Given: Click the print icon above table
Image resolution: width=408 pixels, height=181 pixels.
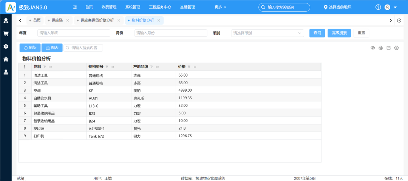Looking at the screenshot, I should pyautogui.click(x=381, y=48).
